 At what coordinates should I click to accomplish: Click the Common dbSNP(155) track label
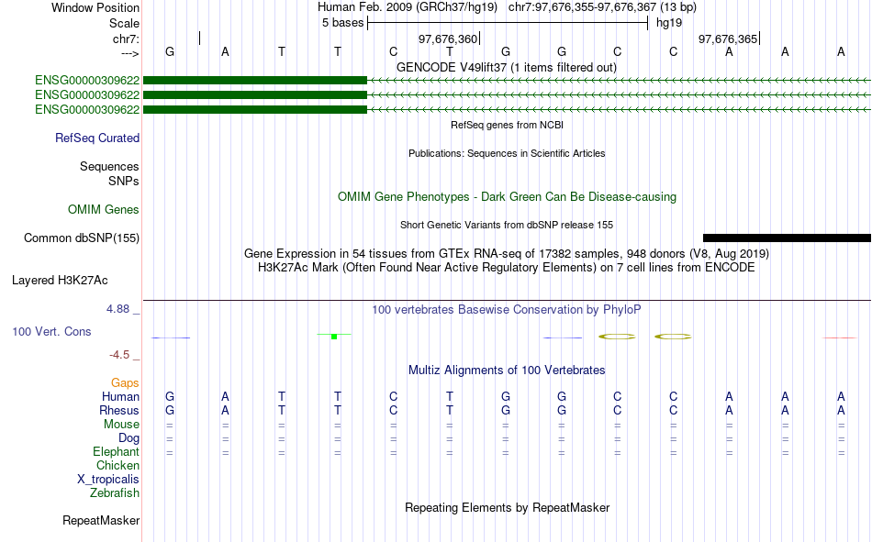coord(82,238)
